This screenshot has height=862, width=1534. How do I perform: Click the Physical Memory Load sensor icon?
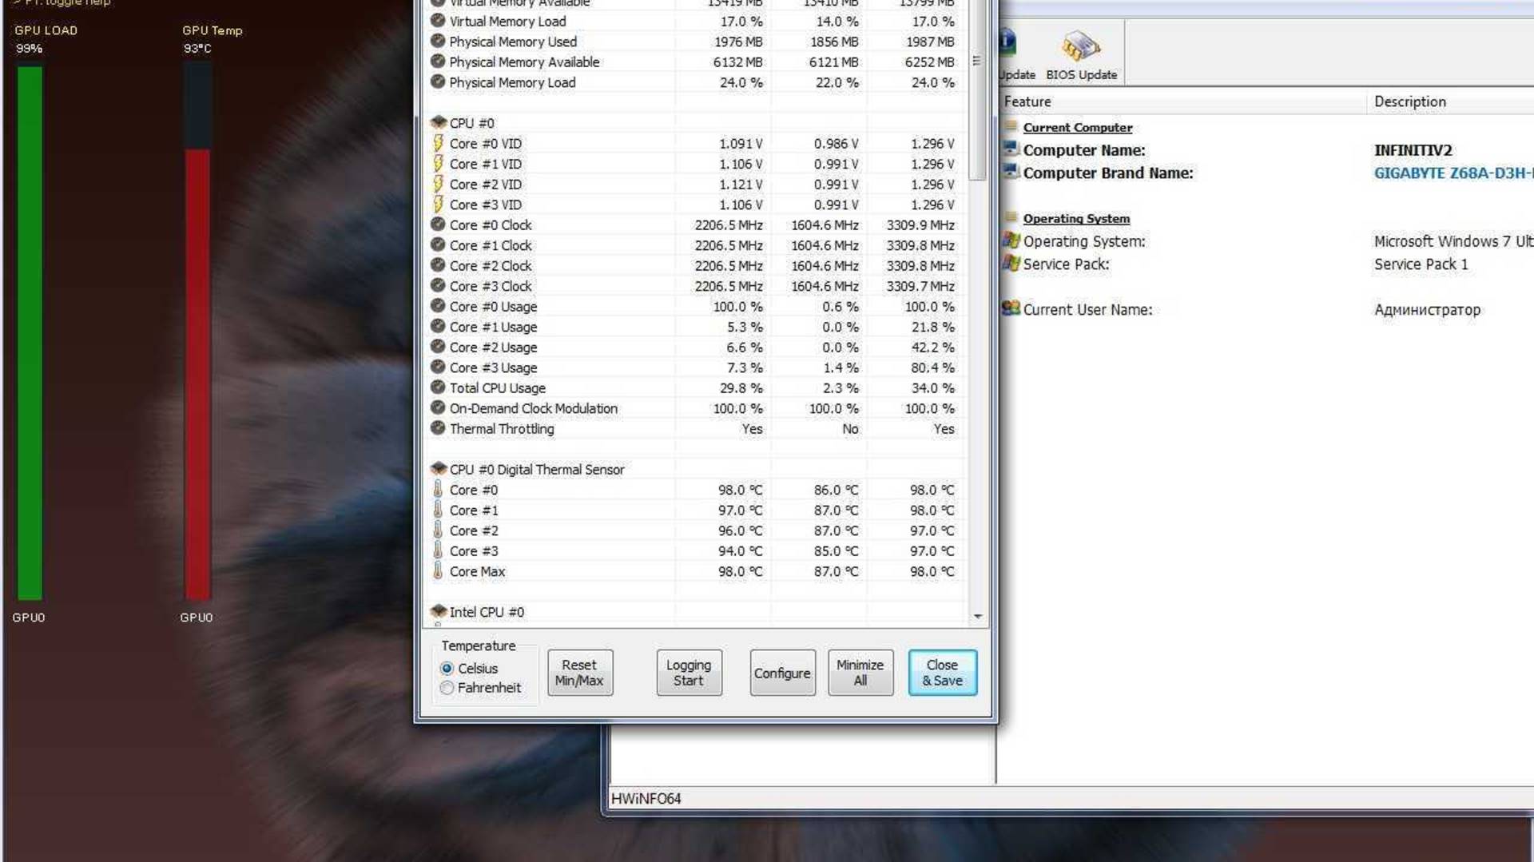(438, 81)
